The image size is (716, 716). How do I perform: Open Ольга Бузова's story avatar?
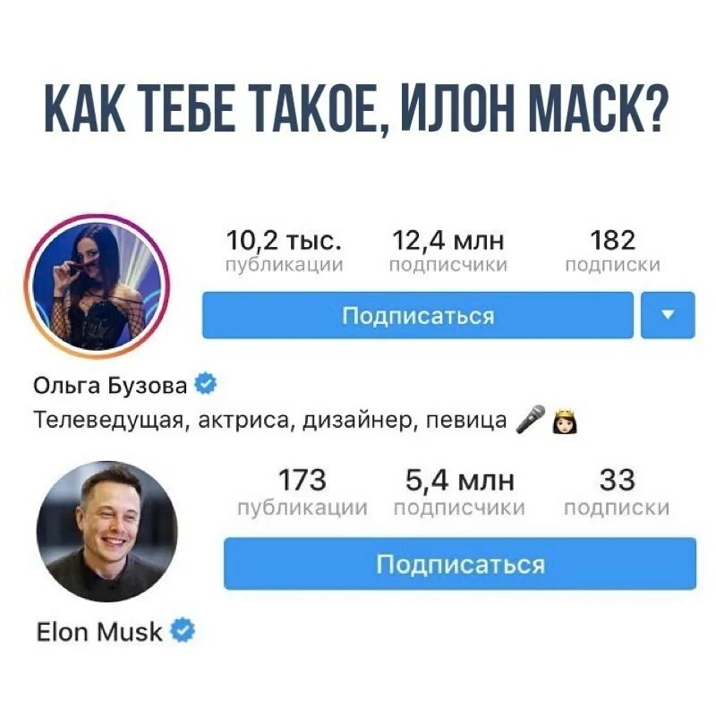click(97, 286)
